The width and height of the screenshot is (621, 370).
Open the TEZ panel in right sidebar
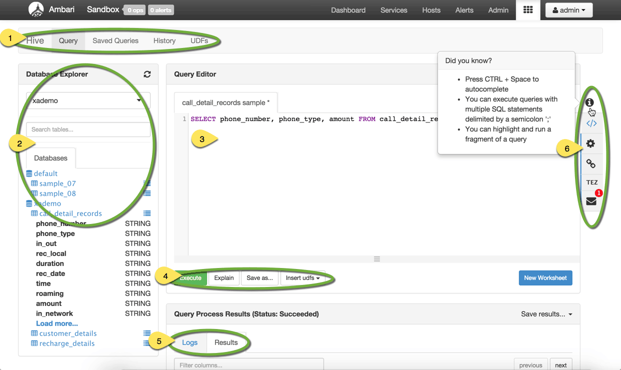[x=592, y=182]
